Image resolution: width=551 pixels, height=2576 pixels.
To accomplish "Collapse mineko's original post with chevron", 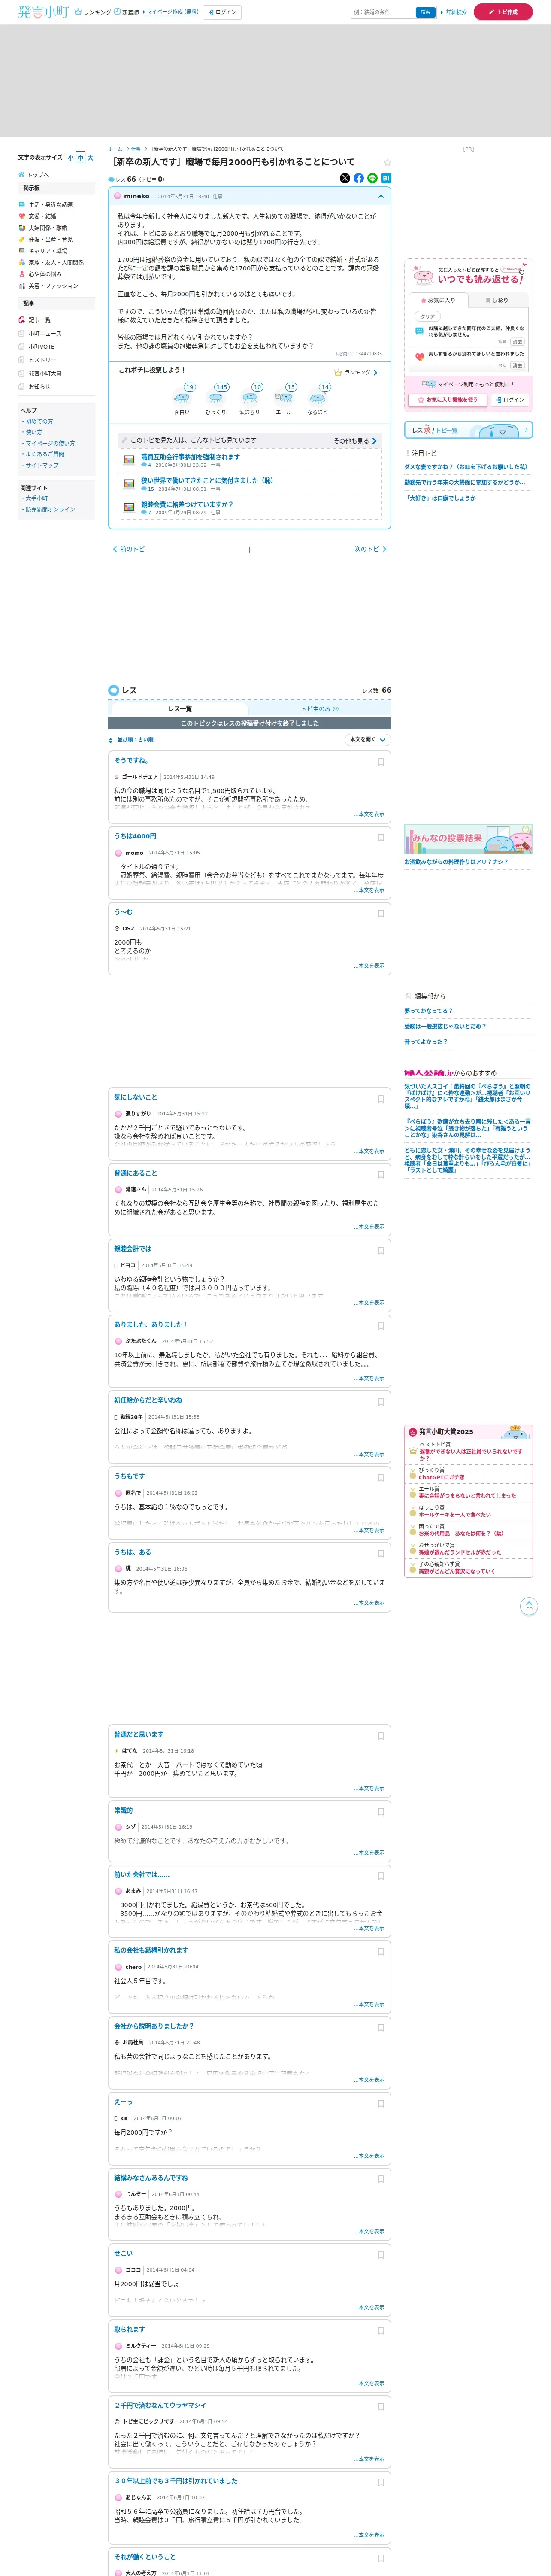I will 381,196.
